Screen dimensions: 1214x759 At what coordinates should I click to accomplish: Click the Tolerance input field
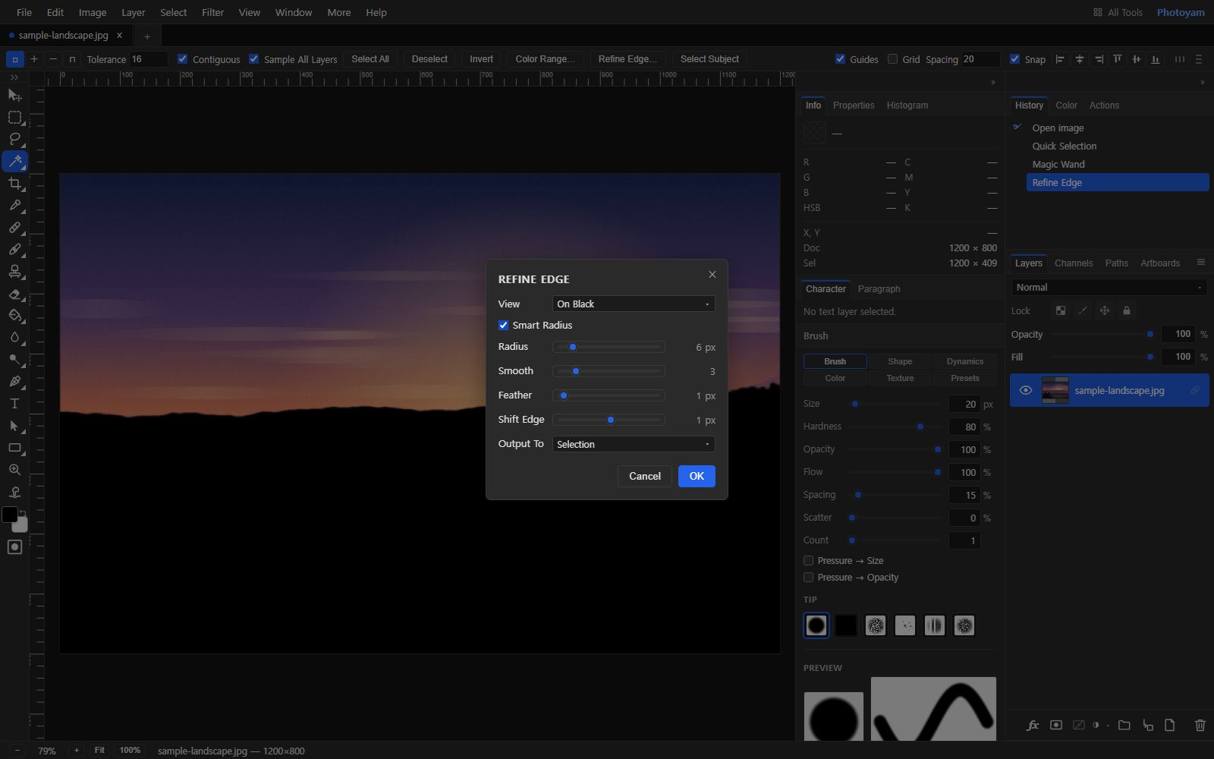click(149, 58)
